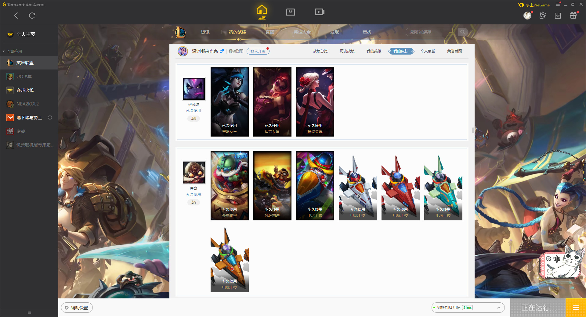Click the male gender icon by player name
This screenshot has height=317, width=586.
click(x=222, y=51)
